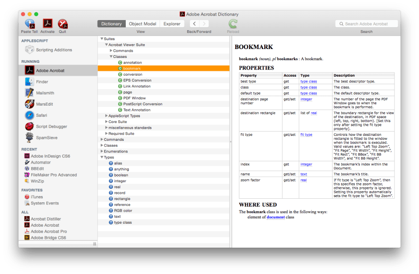Image resolution: width=419 pixels, height=274 pixels.
Task: Open the fit type link in Properties
Action: click(x=306, y=134)
